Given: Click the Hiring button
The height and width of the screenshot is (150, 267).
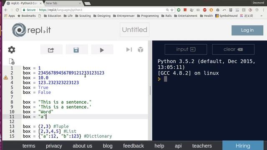Looking at the screenshot, I should pos(243,145).
